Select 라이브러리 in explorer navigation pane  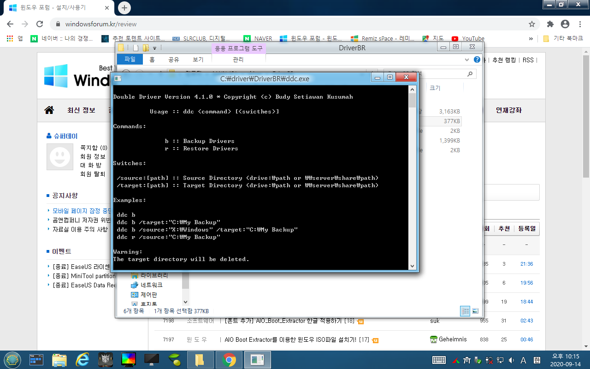click(x=150, y=275)
